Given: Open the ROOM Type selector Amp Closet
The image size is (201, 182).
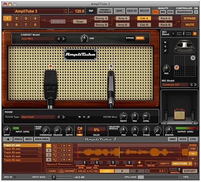Looking at the screenshot, I should click(38, 117).
